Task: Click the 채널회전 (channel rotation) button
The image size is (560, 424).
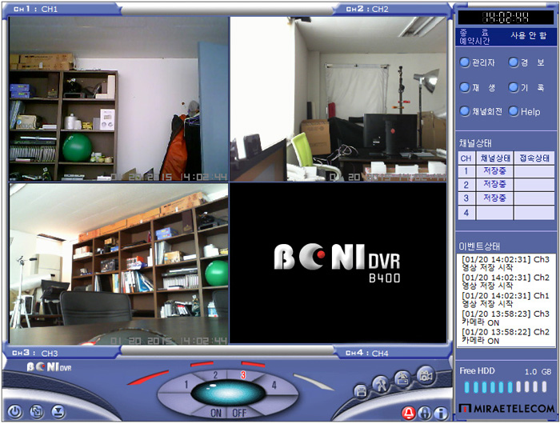Action: (x=481, y=111)
